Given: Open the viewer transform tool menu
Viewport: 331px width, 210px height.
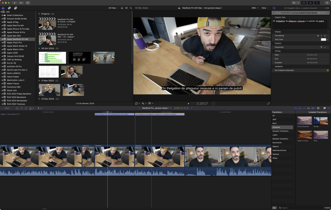Looking at the screenshot, I should (138, 103).
